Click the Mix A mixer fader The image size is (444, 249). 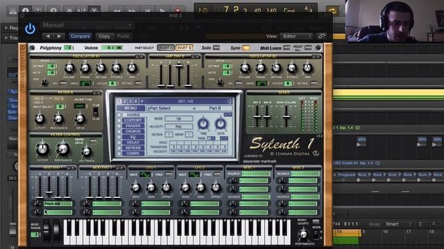pos(257,117)
